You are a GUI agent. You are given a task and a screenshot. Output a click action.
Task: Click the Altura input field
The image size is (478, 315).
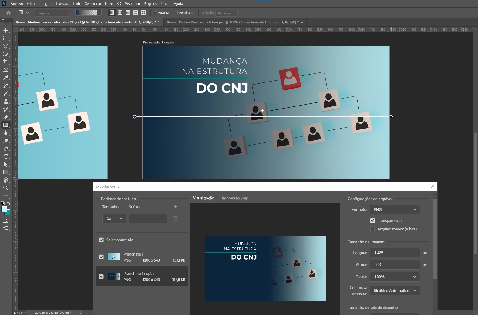pyautogui.click(x=395, y=265)
